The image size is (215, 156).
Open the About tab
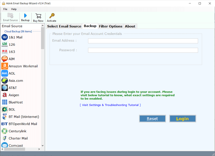pyautogui.click(x=130, y=26)
